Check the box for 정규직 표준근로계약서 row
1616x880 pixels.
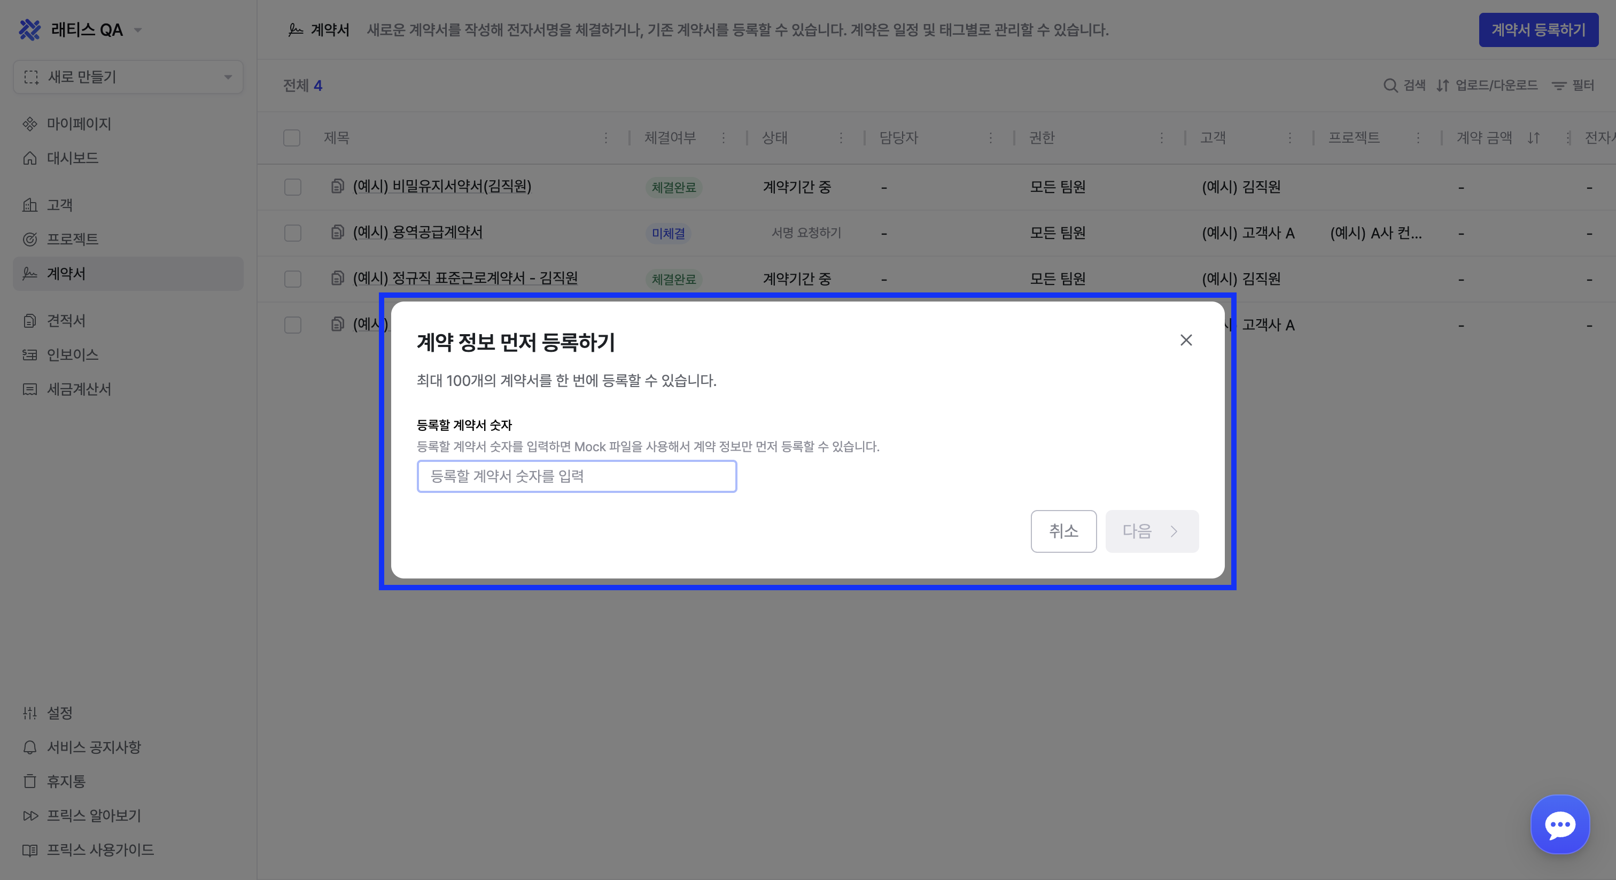click(292, 279)
